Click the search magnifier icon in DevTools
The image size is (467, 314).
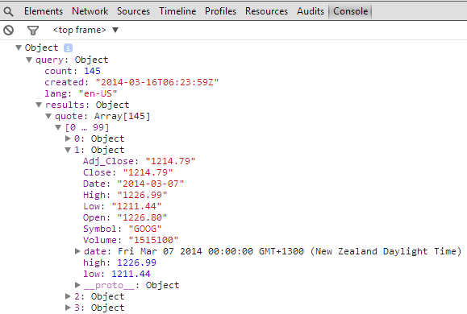9,11
